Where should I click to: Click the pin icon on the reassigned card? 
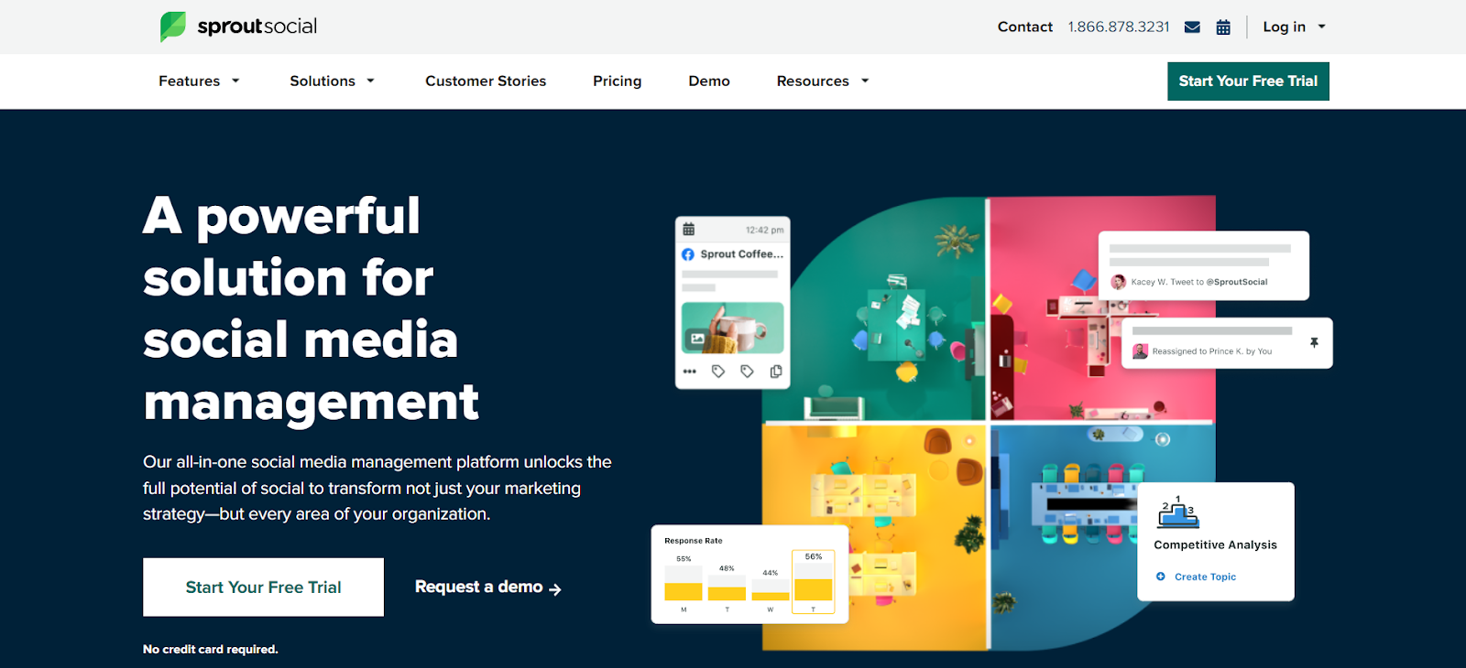(1314, 342)
